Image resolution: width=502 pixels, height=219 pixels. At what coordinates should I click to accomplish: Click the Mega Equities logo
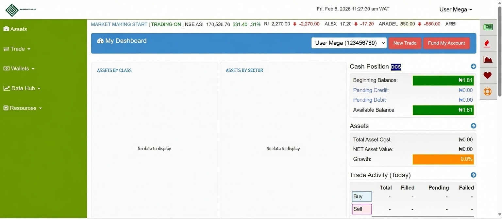[x=21, y=10]
